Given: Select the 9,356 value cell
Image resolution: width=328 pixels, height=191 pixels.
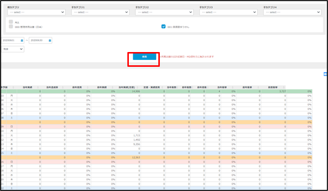Looking at the screenshot, I should coord(128,144).
